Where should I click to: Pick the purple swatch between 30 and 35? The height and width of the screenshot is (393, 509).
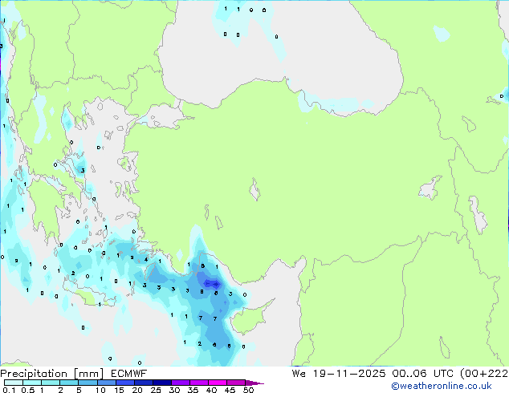coord(180,383)
